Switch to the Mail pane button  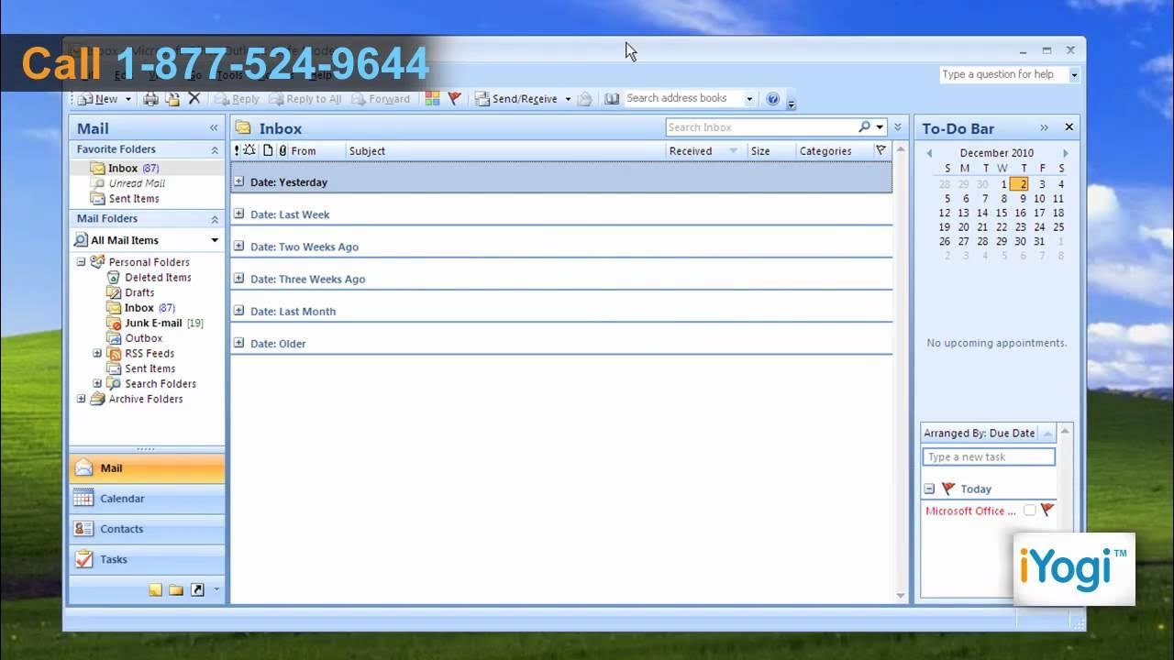(x=147, y=468)
